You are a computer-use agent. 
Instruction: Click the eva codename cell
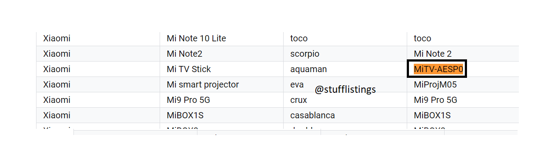click(x=345, y=84)
